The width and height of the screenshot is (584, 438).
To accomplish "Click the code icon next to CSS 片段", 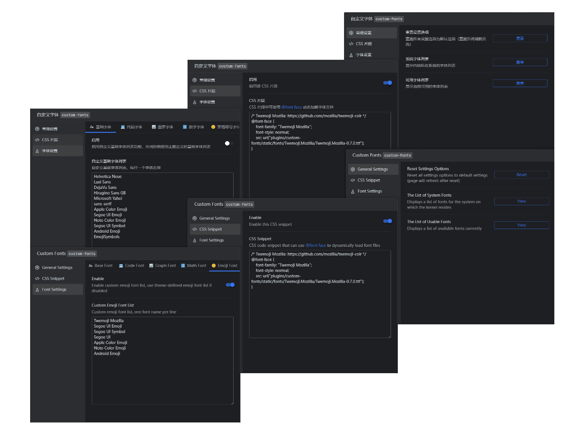I will (36, 139).
